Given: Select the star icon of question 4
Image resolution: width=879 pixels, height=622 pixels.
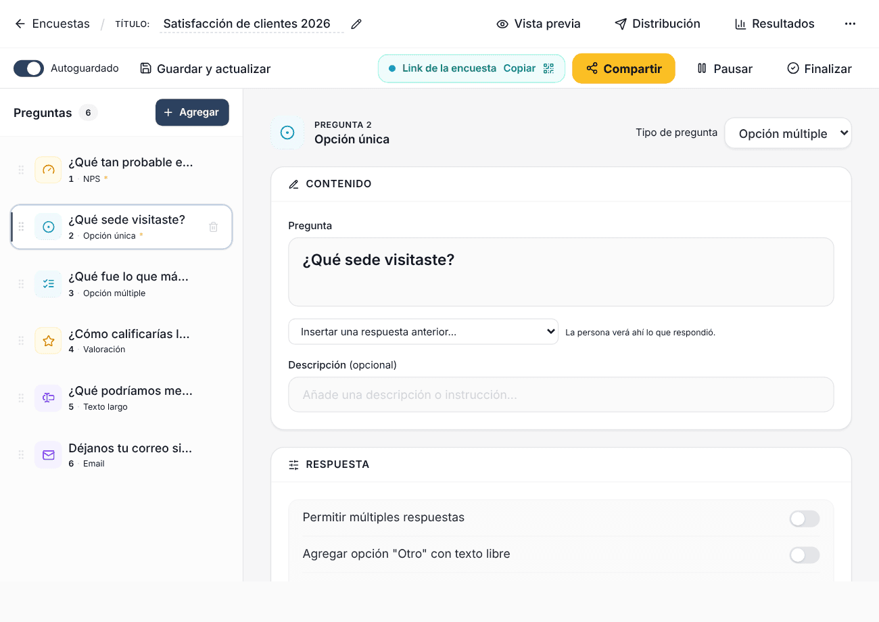Looking at the screenshot, I should pos(48,341).
